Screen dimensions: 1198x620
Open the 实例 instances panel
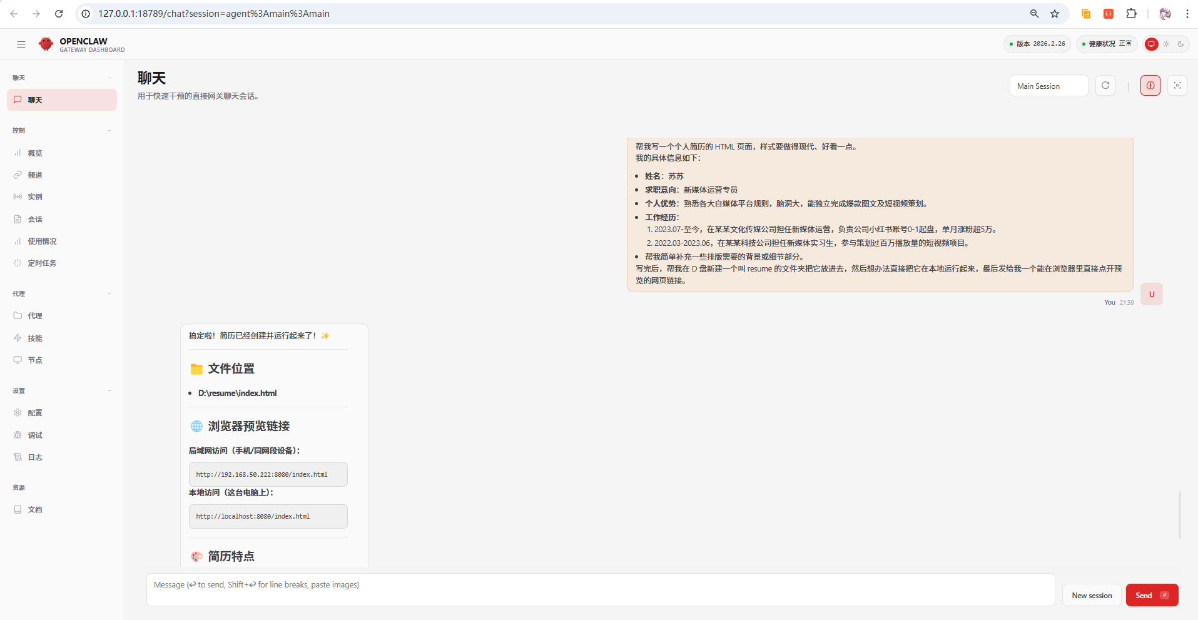point(35,196)
